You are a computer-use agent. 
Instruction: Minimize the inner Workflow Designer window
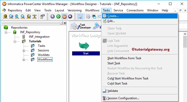point(175,11)
